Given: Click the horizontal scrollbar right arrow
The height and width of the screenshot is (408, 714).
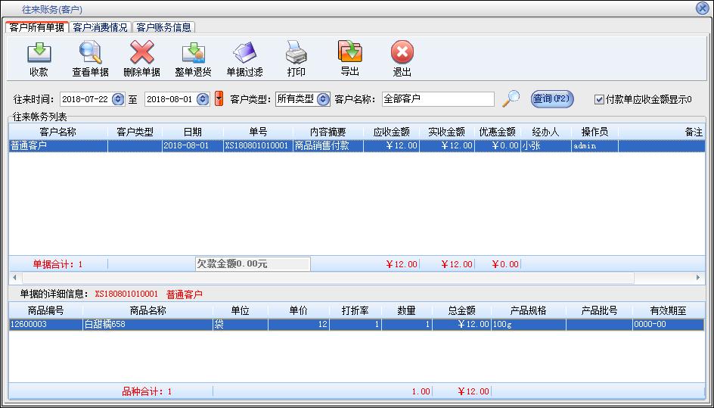Looking at the screenshot, I should [699, 279].
